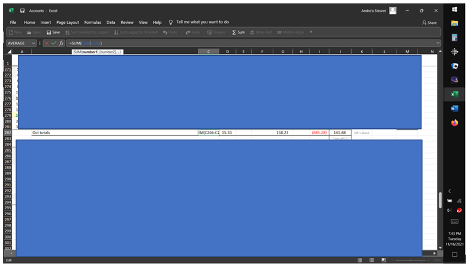Click the Open toolbar button
Screen dimensions: 471x268
pyautogui.click(x=34, y=32)
